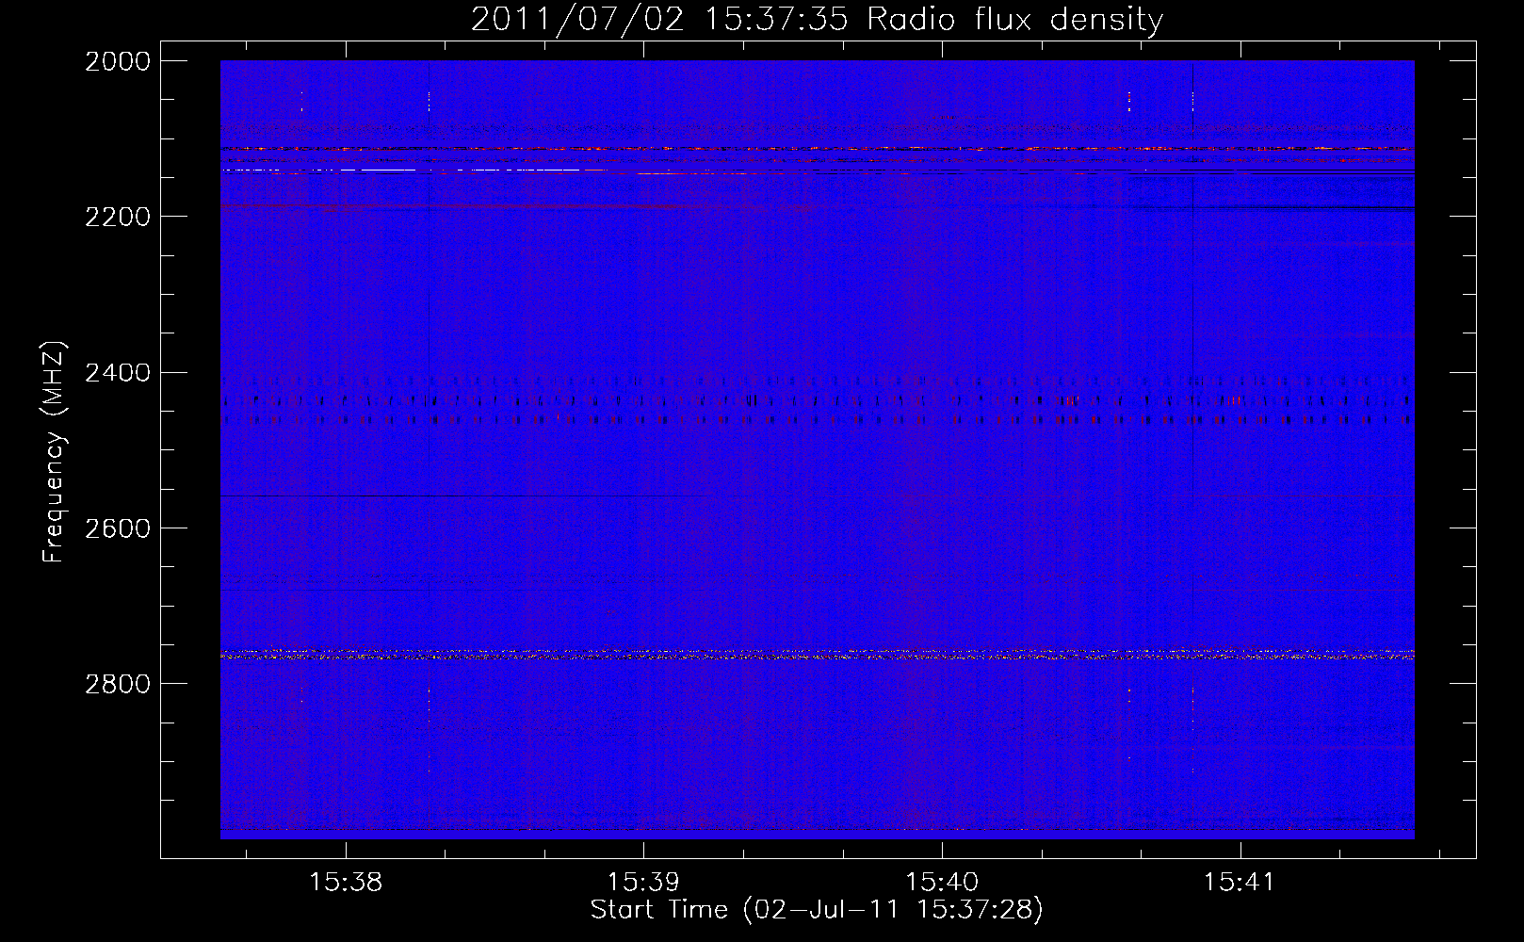Select the 2200 frequency axis label
Screen dimensions: 1524x942
click(x=118, y=217)
